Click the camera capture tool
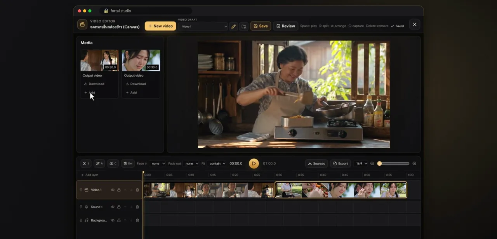497x239 pixels. coord(113,164)
